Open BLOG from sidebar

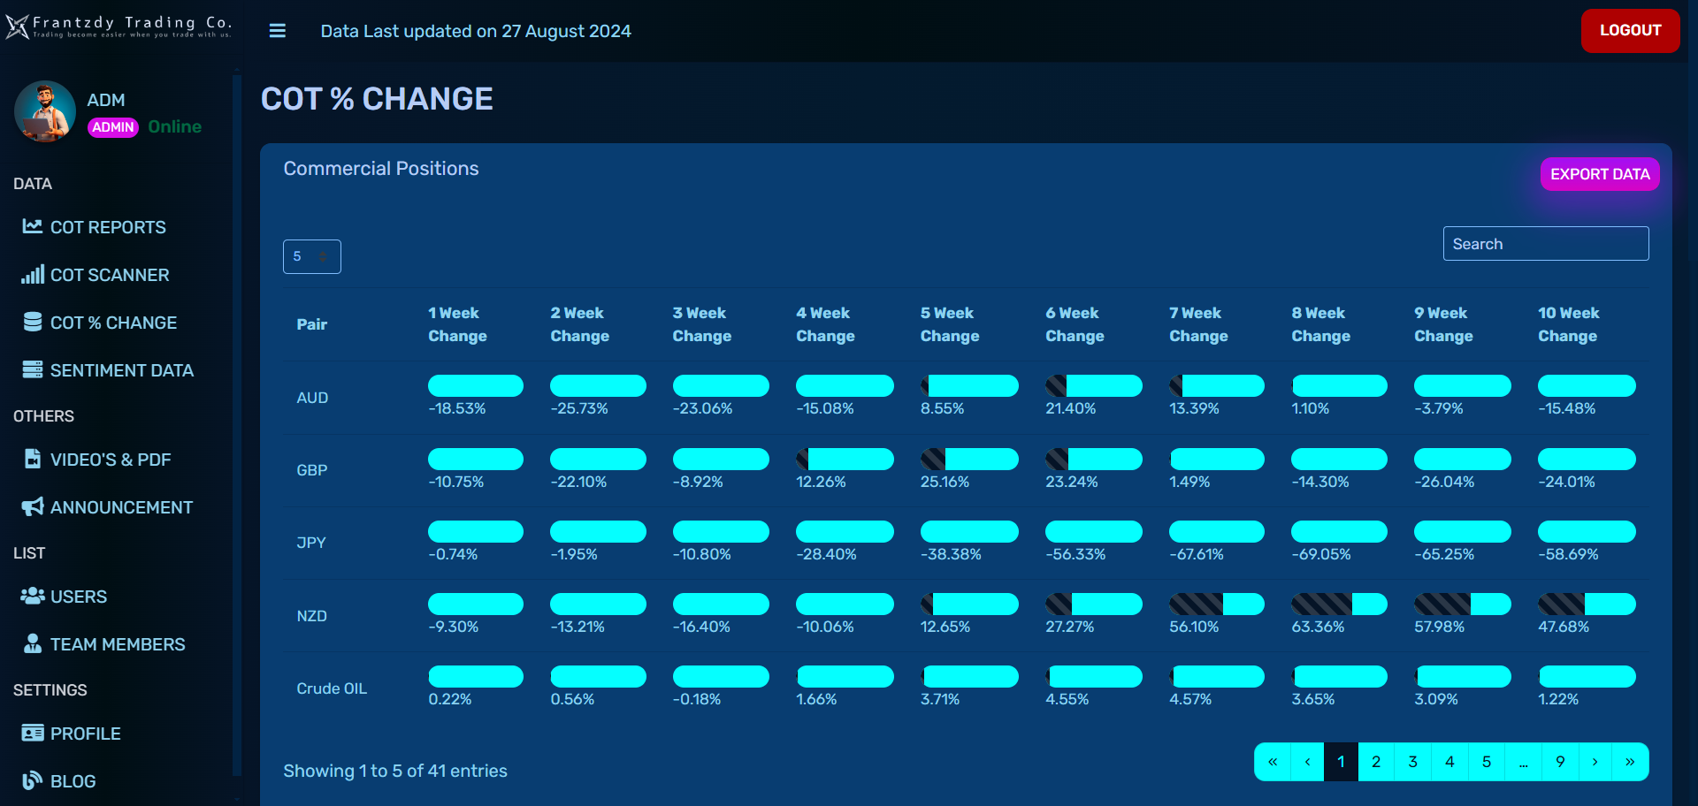73,781
